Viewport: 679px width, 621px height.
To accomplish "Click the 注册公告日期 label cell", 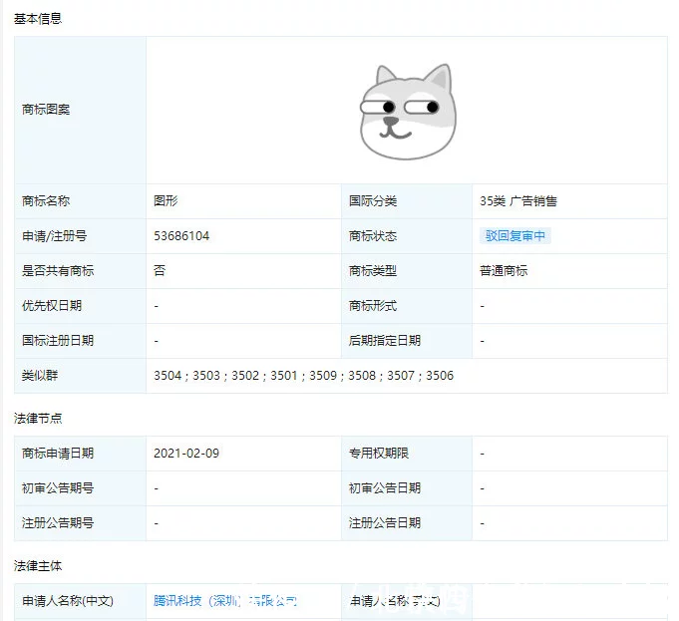I will (x=407, y=523).
